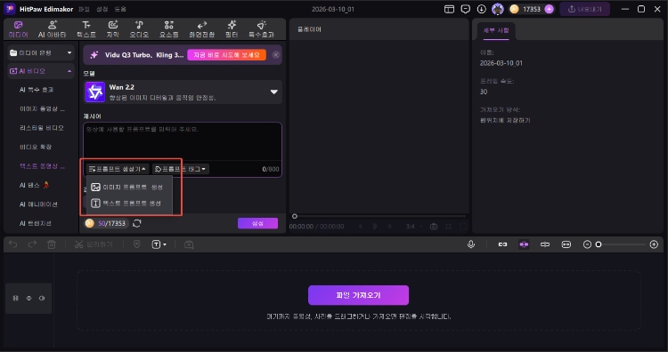
Task: Add credits with the purple plus button
Action: [x=550, y=9]
